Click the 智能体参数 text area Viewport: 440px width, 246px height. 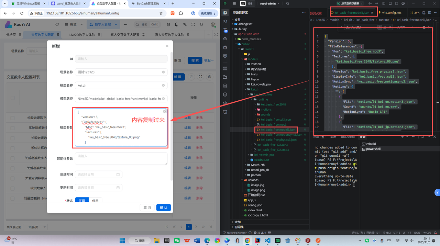(121, 158)
